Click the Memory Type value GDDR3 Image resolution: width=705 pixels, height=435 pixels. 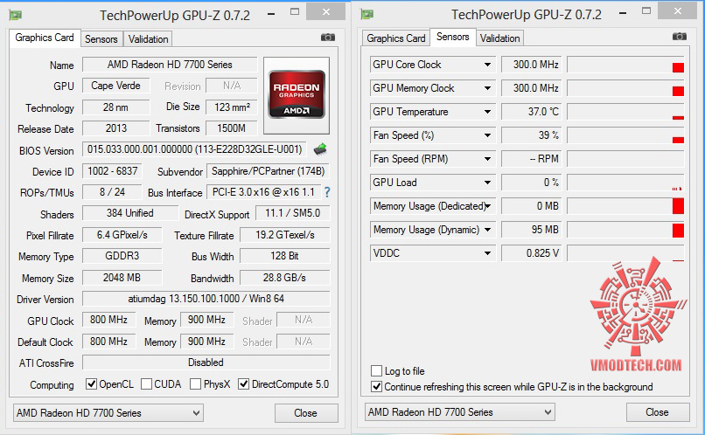pos(122,256)
